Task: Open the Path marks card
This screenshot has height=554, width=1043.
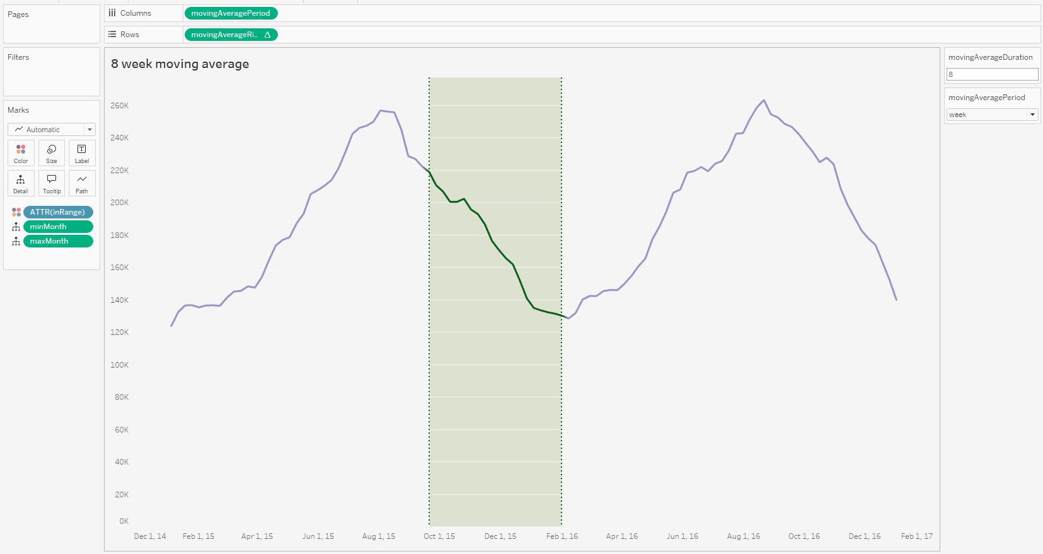Action: [82, 183]
